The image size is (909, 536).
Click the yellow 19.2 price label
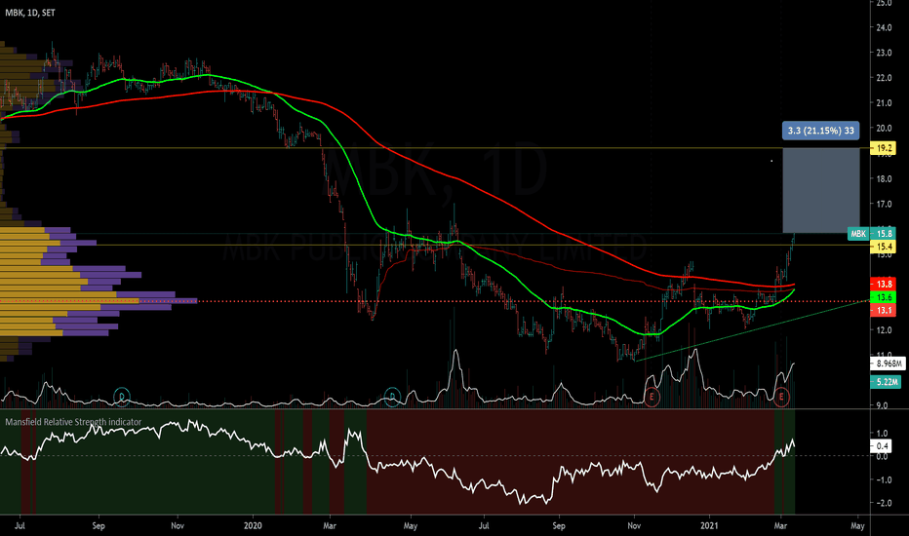point(884,148)
